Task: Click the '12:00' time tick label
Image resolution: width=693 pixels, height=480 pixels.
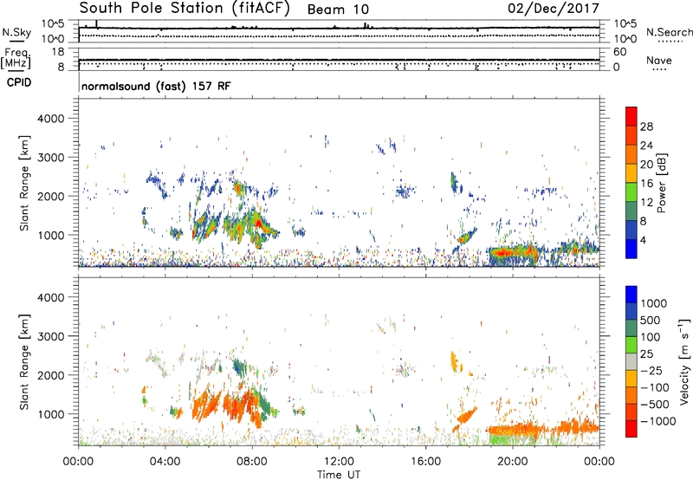Action: tap(339, 462)
